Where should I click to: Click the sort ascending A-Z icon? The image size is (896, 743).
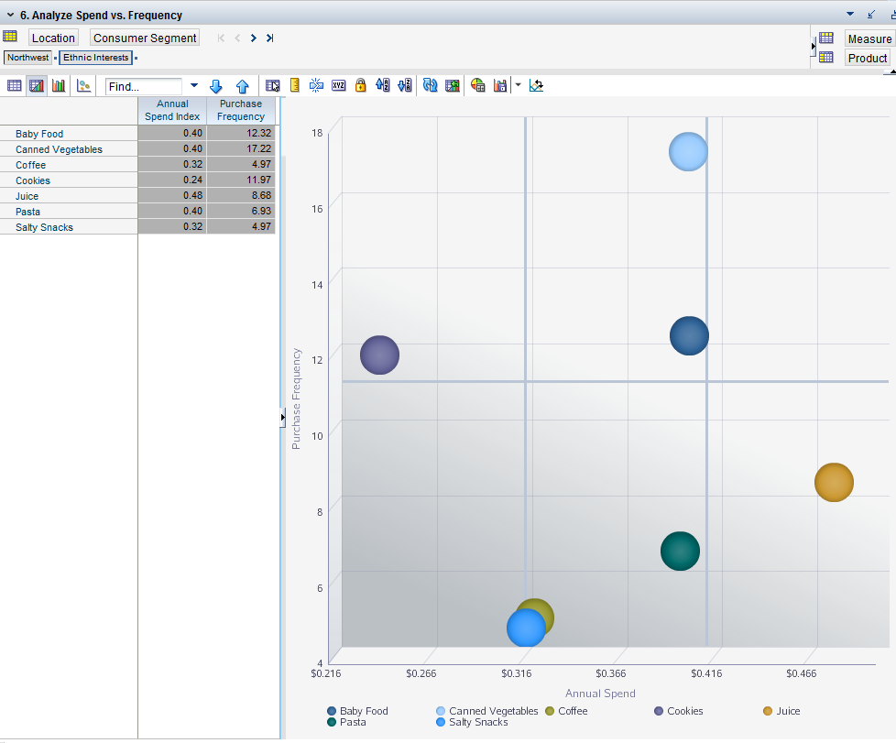click(383, 85)
